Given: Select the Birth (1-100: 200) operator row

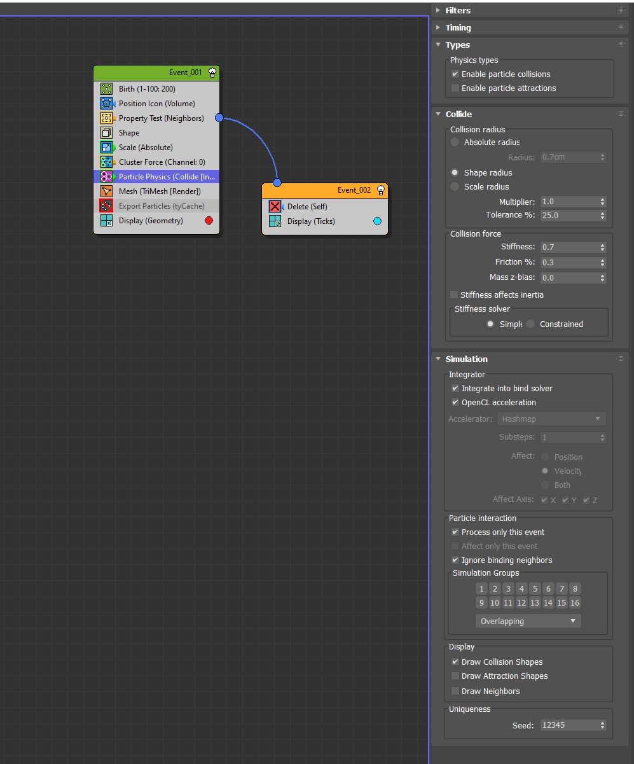Looking at the screenshot, I should pos(156,89).
